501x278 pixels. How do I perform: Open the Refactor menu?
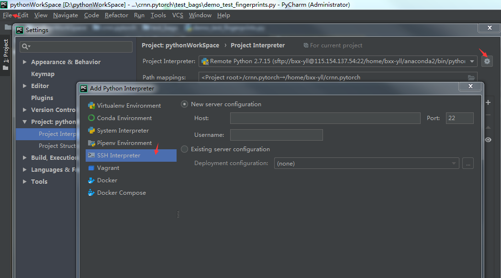(116, 15)
